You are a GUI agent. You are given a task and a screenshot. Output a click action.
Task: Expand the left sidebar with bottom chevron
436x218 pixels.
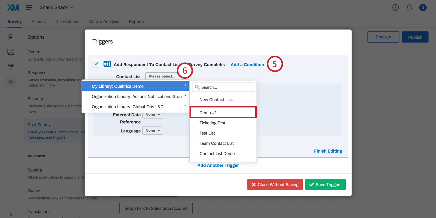coord(11,214)
